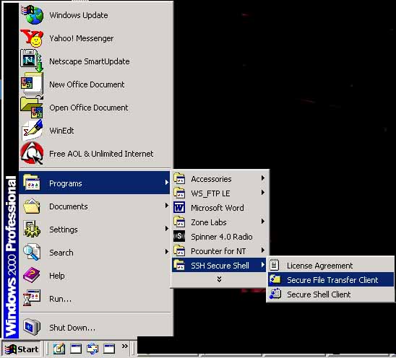This screenshot has width=396, height=358.
Task: Click the Windows Update globe icon
Action: tap(32, 14)
